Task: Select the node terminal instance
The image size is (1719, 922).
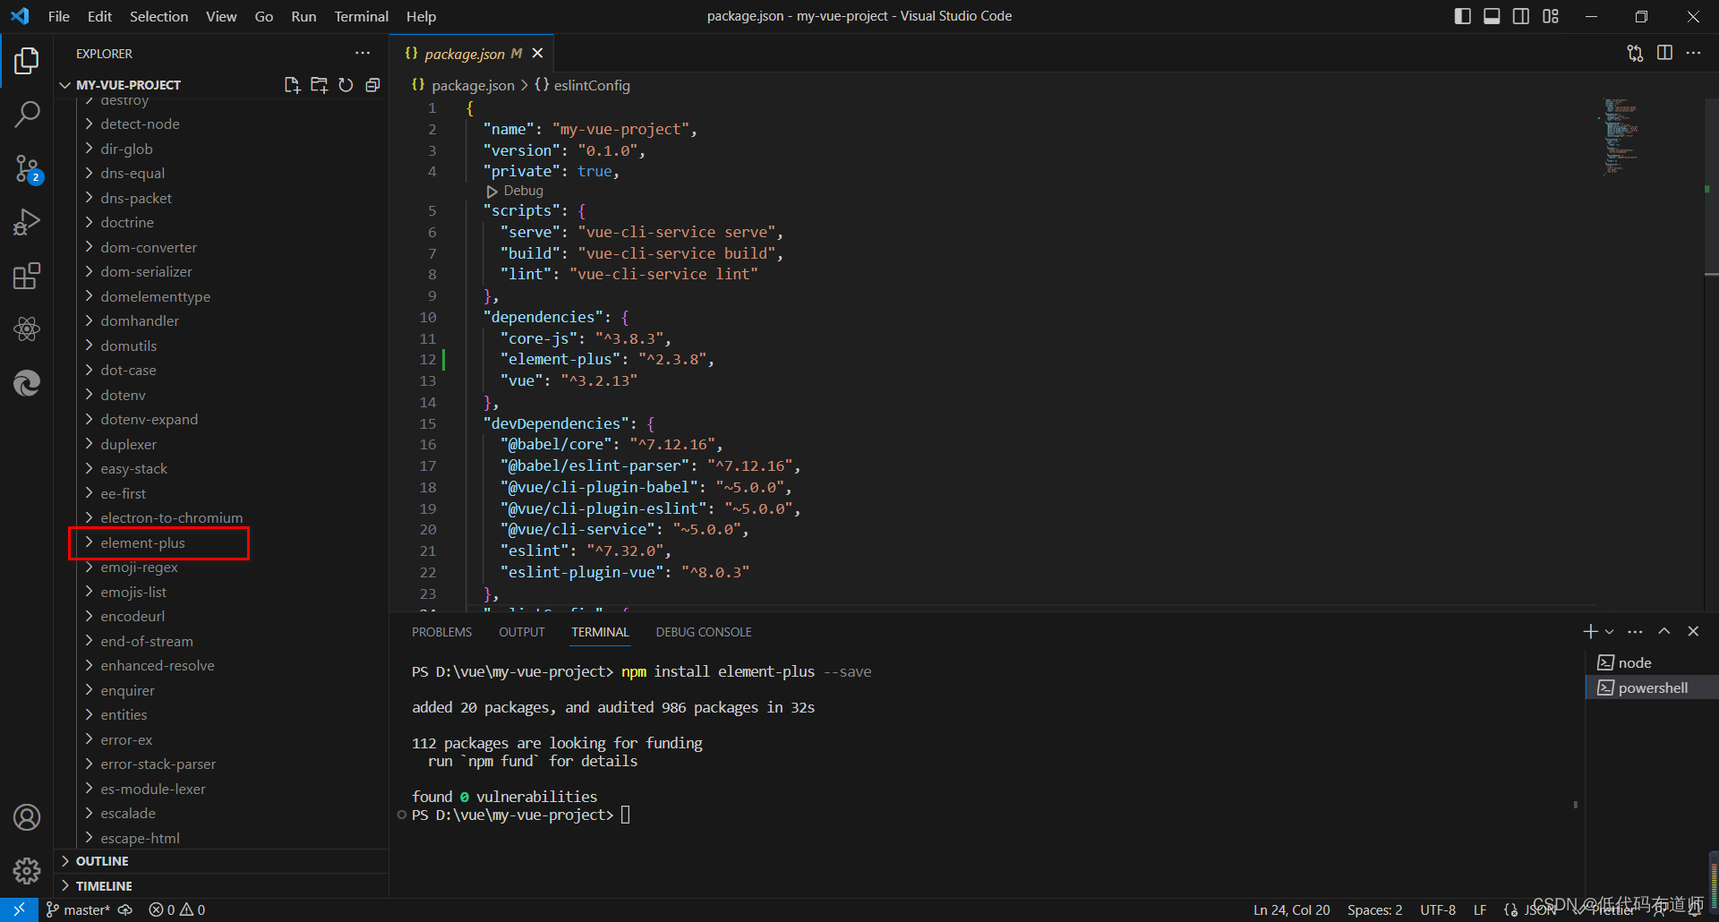Action: click(1652, 662)
